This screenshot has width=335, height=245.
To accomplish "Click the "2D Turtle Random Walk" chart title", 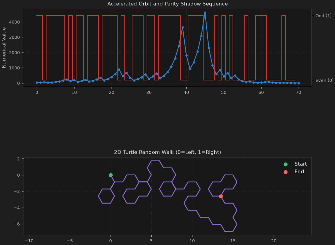I will [167, 152].
